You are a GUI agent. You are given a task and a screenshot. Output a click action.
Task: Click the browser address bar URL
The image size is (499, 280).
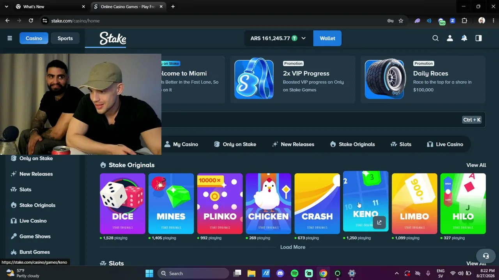point(76,21)
